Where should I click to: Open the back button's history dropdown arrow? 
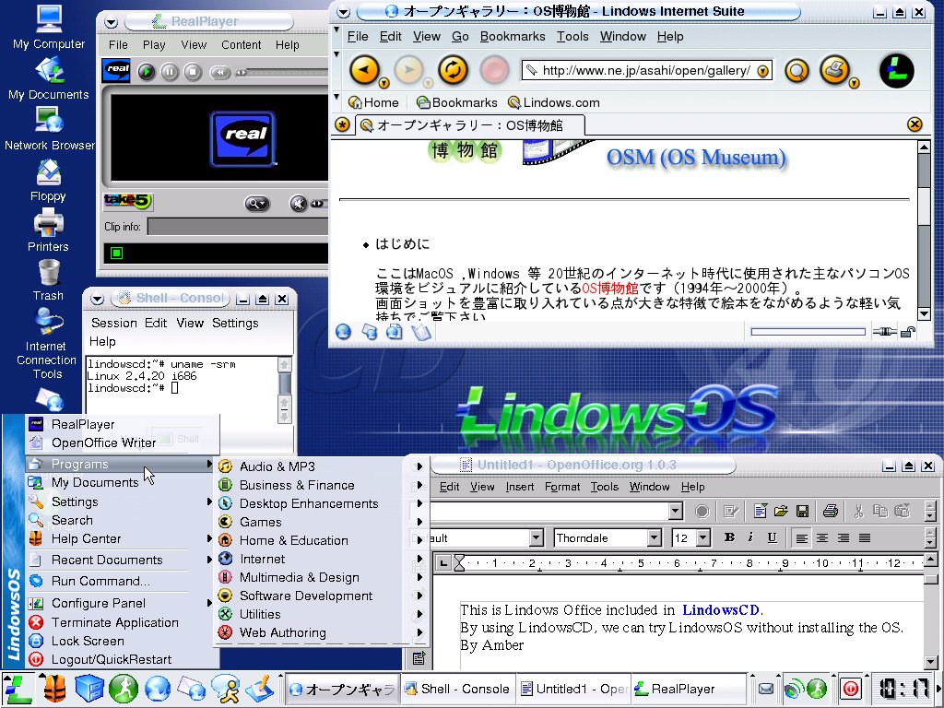[383, 83]
